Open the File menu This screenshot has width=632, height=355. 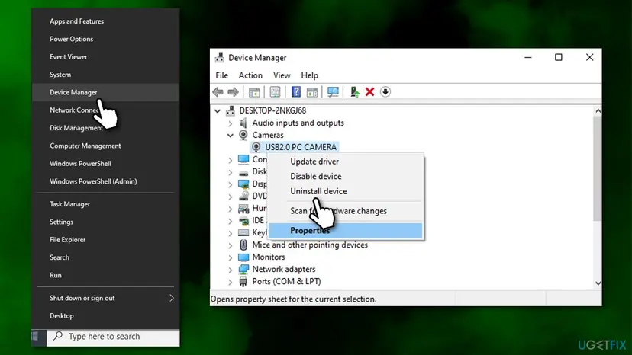(x=221, y=75)
